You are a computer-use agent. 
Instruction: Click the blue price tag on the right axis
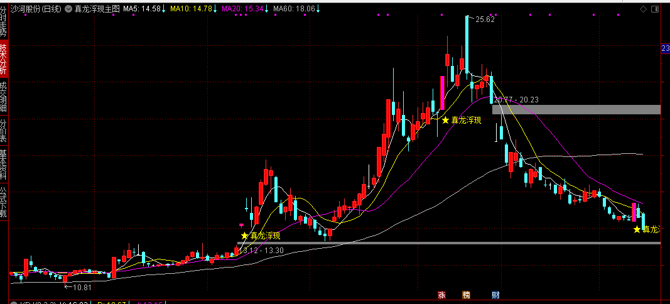[666, 48]
